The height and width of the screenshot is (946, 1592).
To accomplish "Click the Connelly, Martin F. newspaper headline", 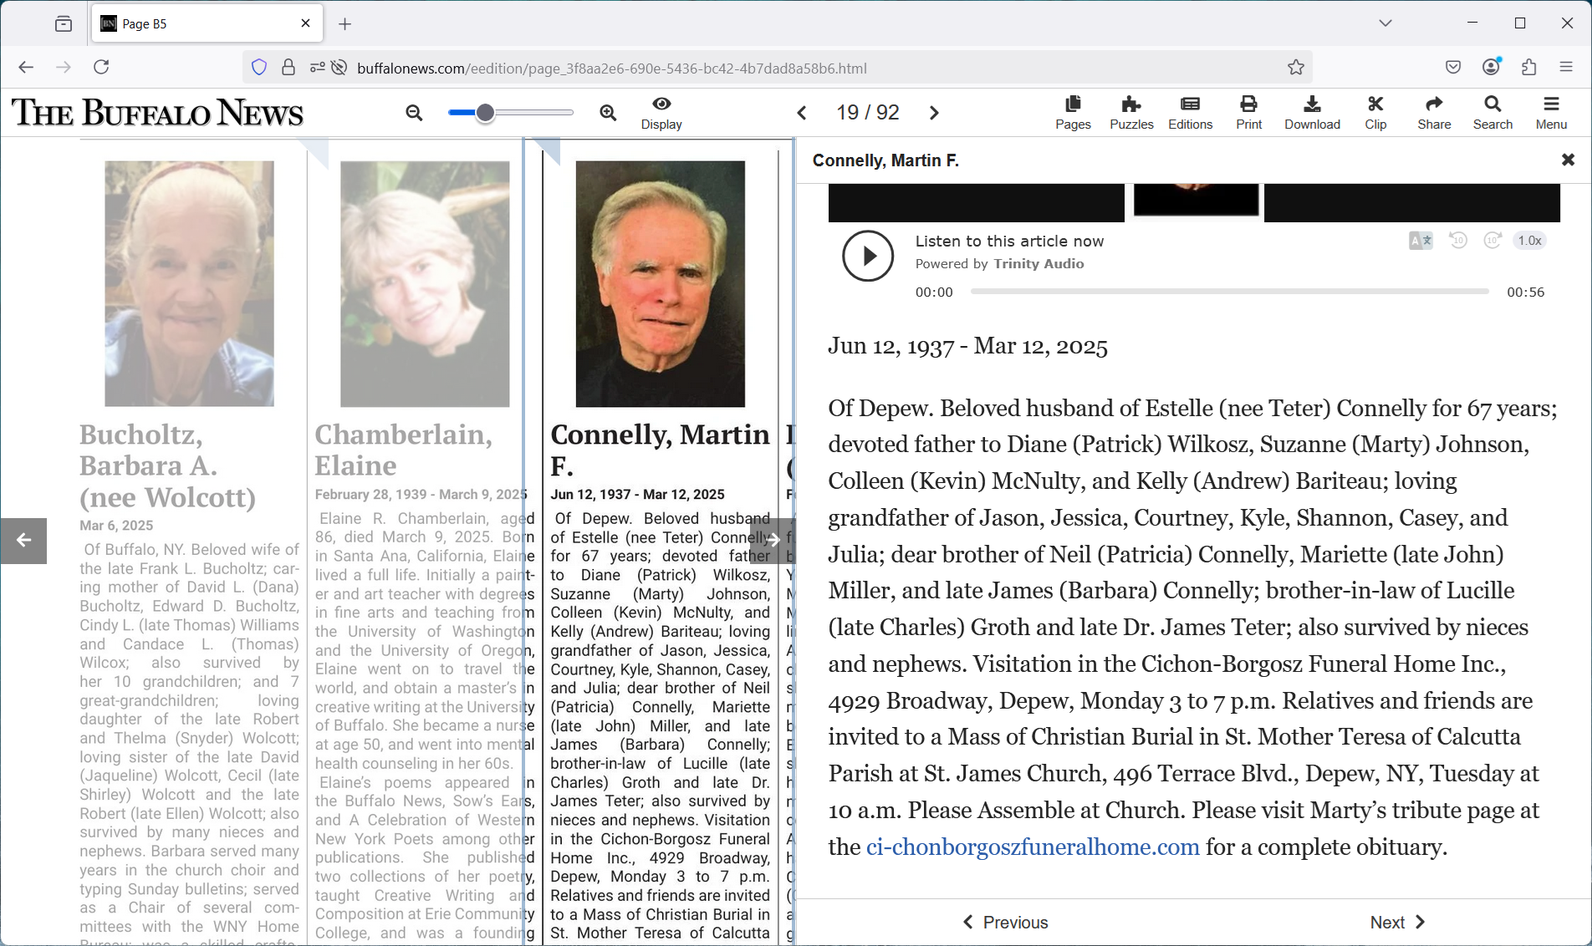I will [660, 450].
